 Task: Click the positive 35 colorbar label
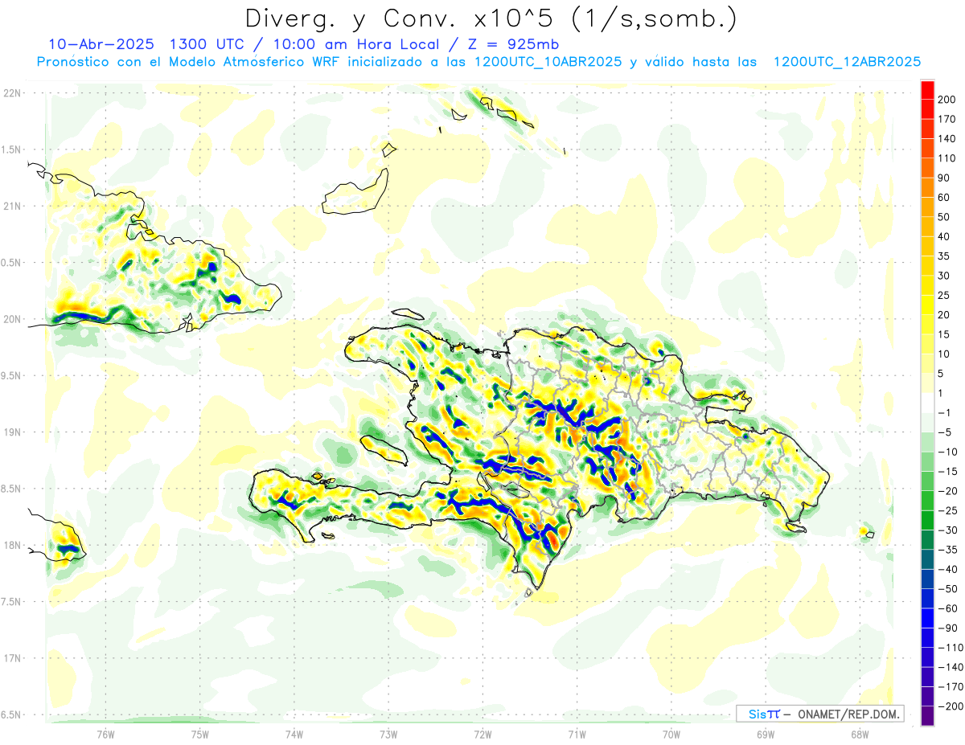click(x=944, y=256)
